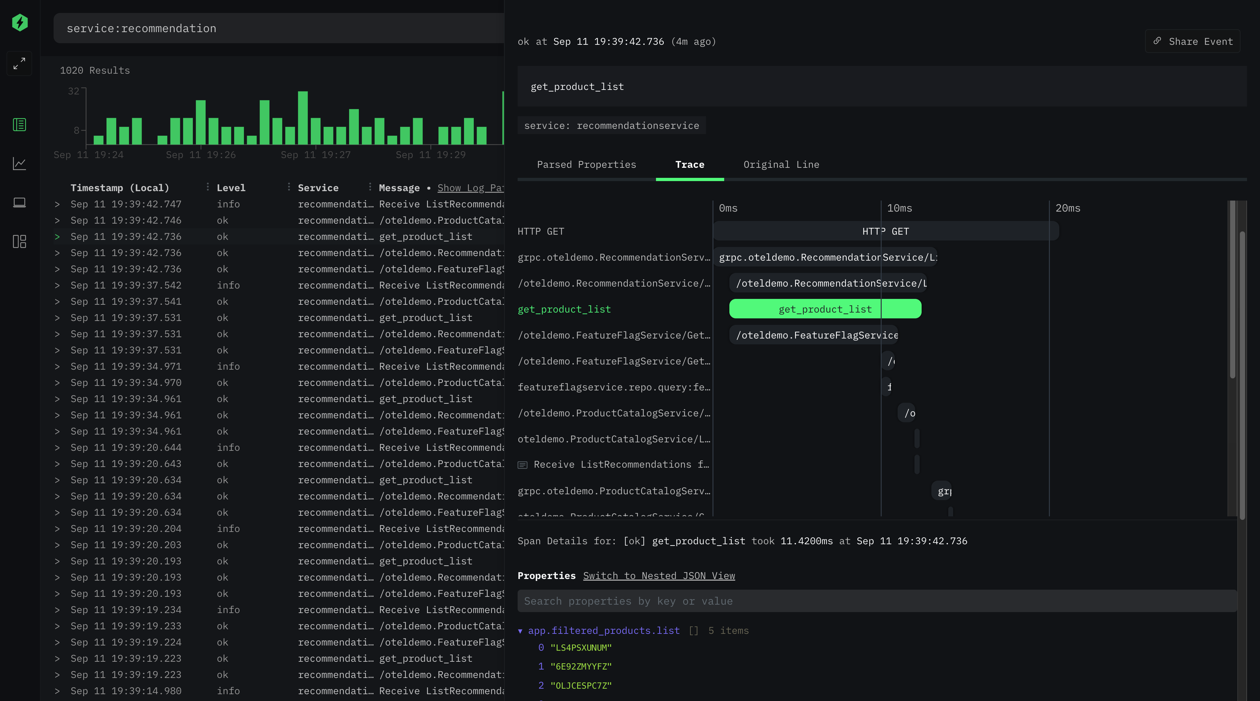Click get_product_list message at 19:39:37.531
This screenshot has width=1260, height=701.
[x=425, y=318]
